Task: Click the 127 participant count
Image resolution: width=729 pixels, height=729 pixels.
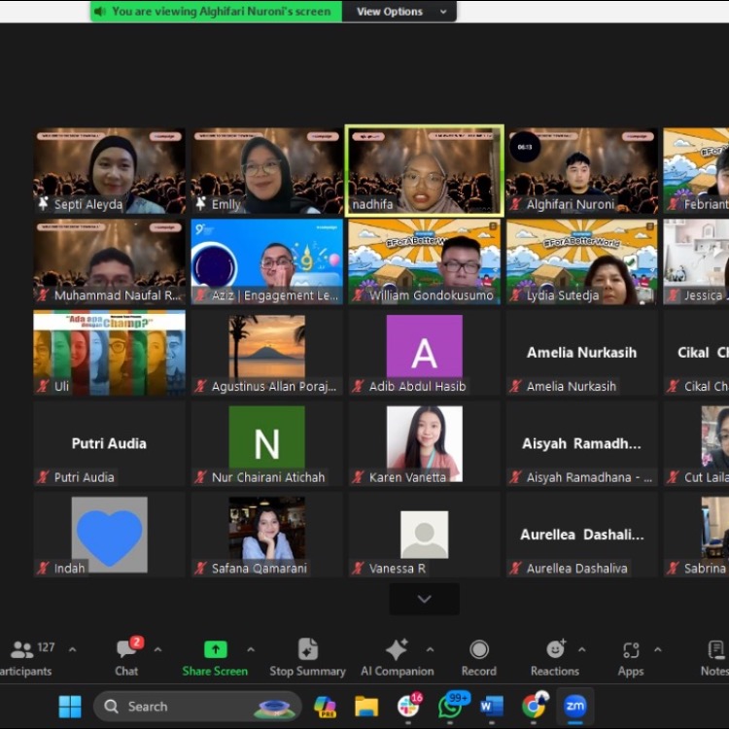Action: point(46,647)
